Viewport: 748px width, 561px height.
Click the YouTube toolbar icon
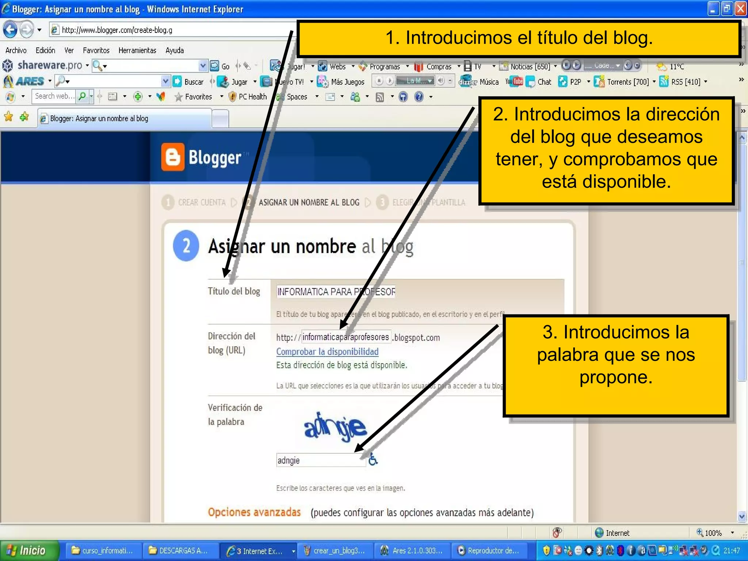click(x=514, y=81)
